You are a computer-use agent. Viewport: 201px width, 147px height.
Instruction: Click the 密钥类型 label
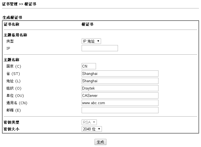coord(12,122)
